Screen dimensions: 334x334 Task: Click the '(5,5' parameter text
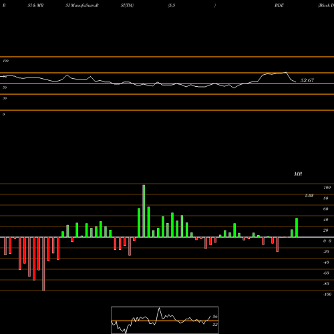point(172,5)
